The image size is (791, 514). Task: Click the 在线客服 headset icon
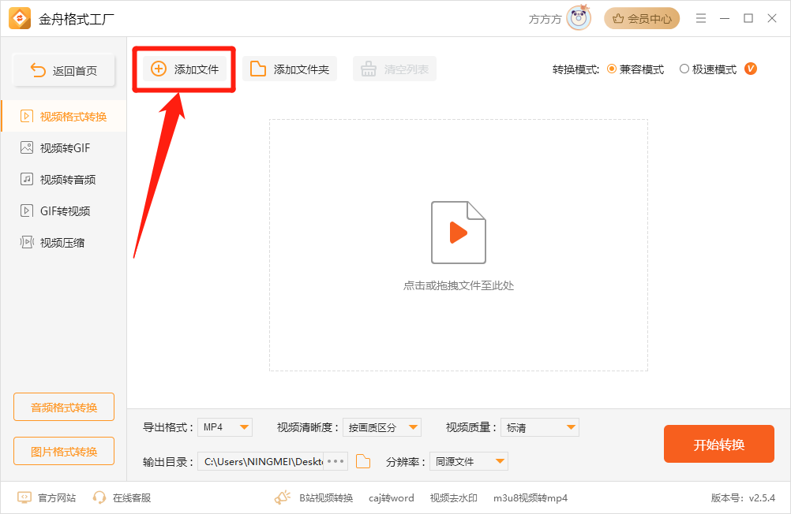point(99,497)
